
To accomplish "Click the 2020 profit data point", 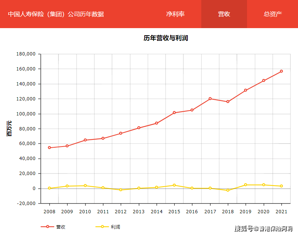I will [264, 185].
